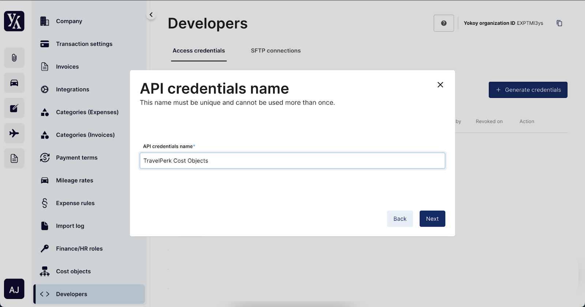Click the Mileage rates car icon
Viewport: 585px width, 307px height.
45,181
